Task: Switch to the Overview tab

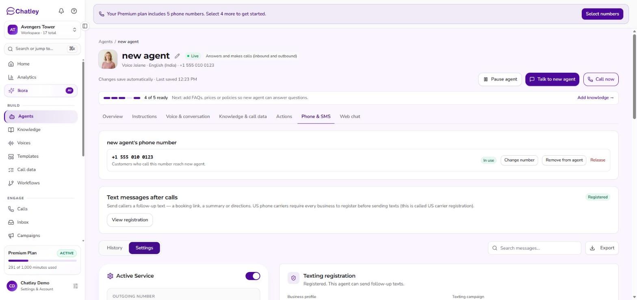Action: 113,117
